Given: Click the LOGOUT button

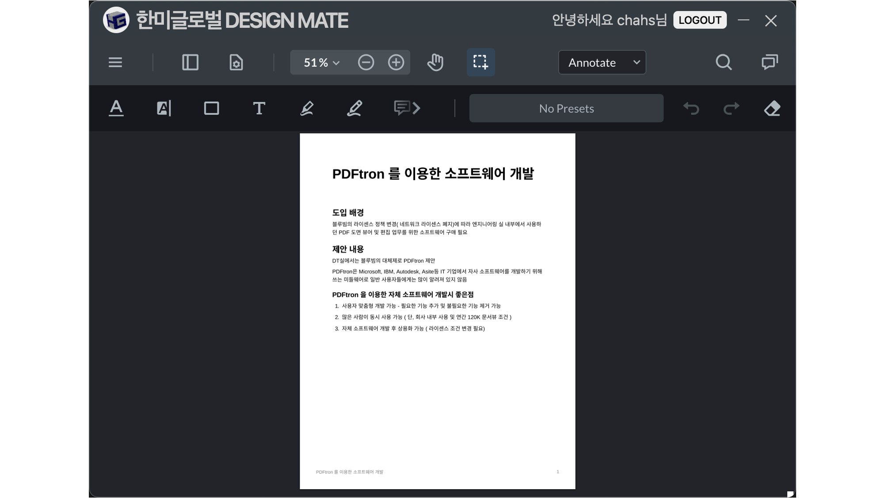Looking at the screenshot, I should pos(700,20).
